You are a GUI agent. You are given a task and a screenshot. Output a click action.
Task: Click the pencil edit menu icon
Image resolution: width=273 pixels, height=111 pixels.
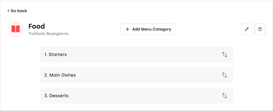(247, 29)
